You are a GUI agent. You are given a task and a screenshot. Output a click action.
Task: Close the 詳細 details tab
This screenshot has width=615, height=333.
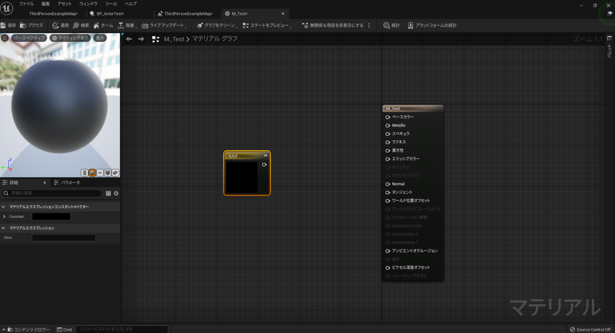point(45,182)
